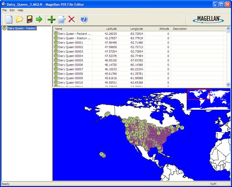
Task: Click the green arrow export icon
Action: (39, 19)
